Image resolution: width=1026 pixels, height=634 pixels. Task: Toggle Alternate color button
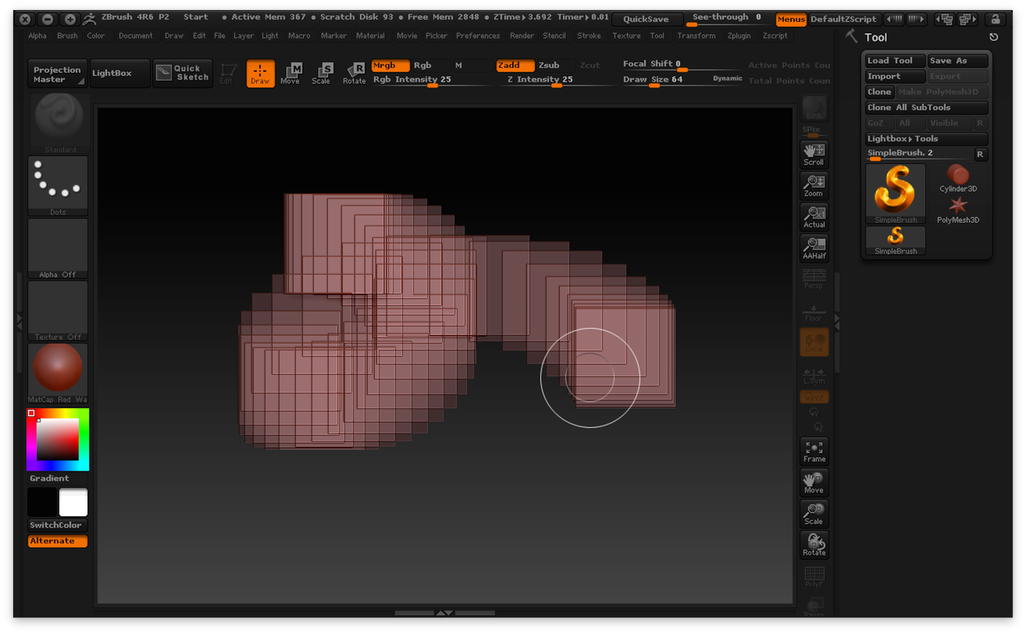58,541
